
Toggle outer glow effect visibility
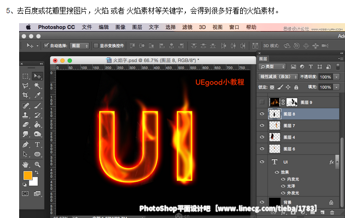click(x=283, y=193)
